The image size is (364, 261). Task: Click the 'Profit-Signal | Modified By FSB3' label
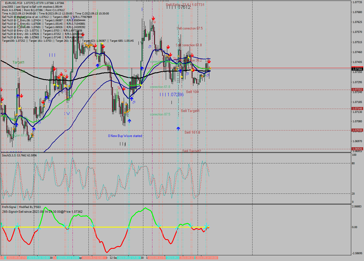coord(21,207)
